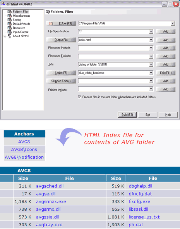Open the File Specification dropdown
The image size is (180, 229).
(151, 31)
